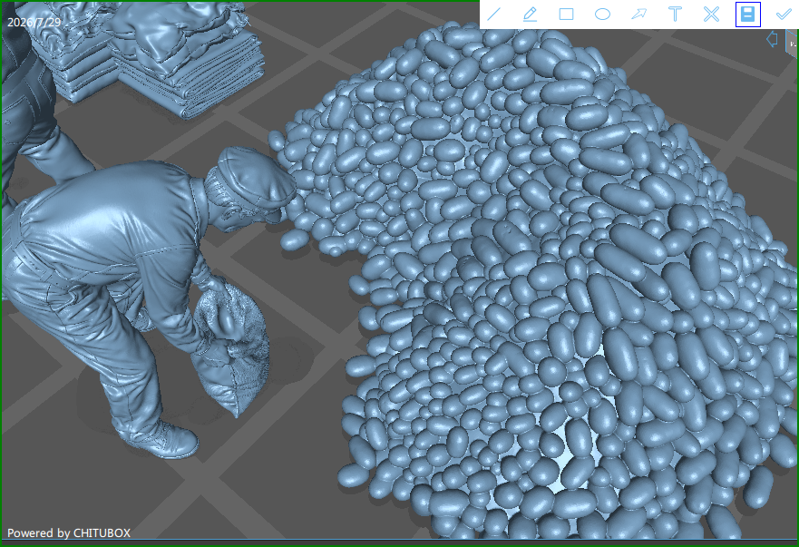Choose the ellipse shape tool
Viewport: 799px width, 547px height.
602,15
